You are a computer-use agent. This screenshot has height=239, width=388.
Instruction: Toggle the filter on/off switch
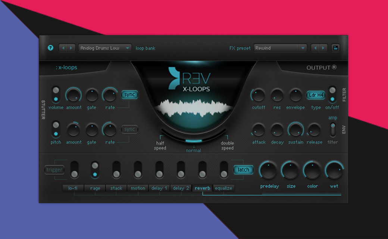coord(332,94)
